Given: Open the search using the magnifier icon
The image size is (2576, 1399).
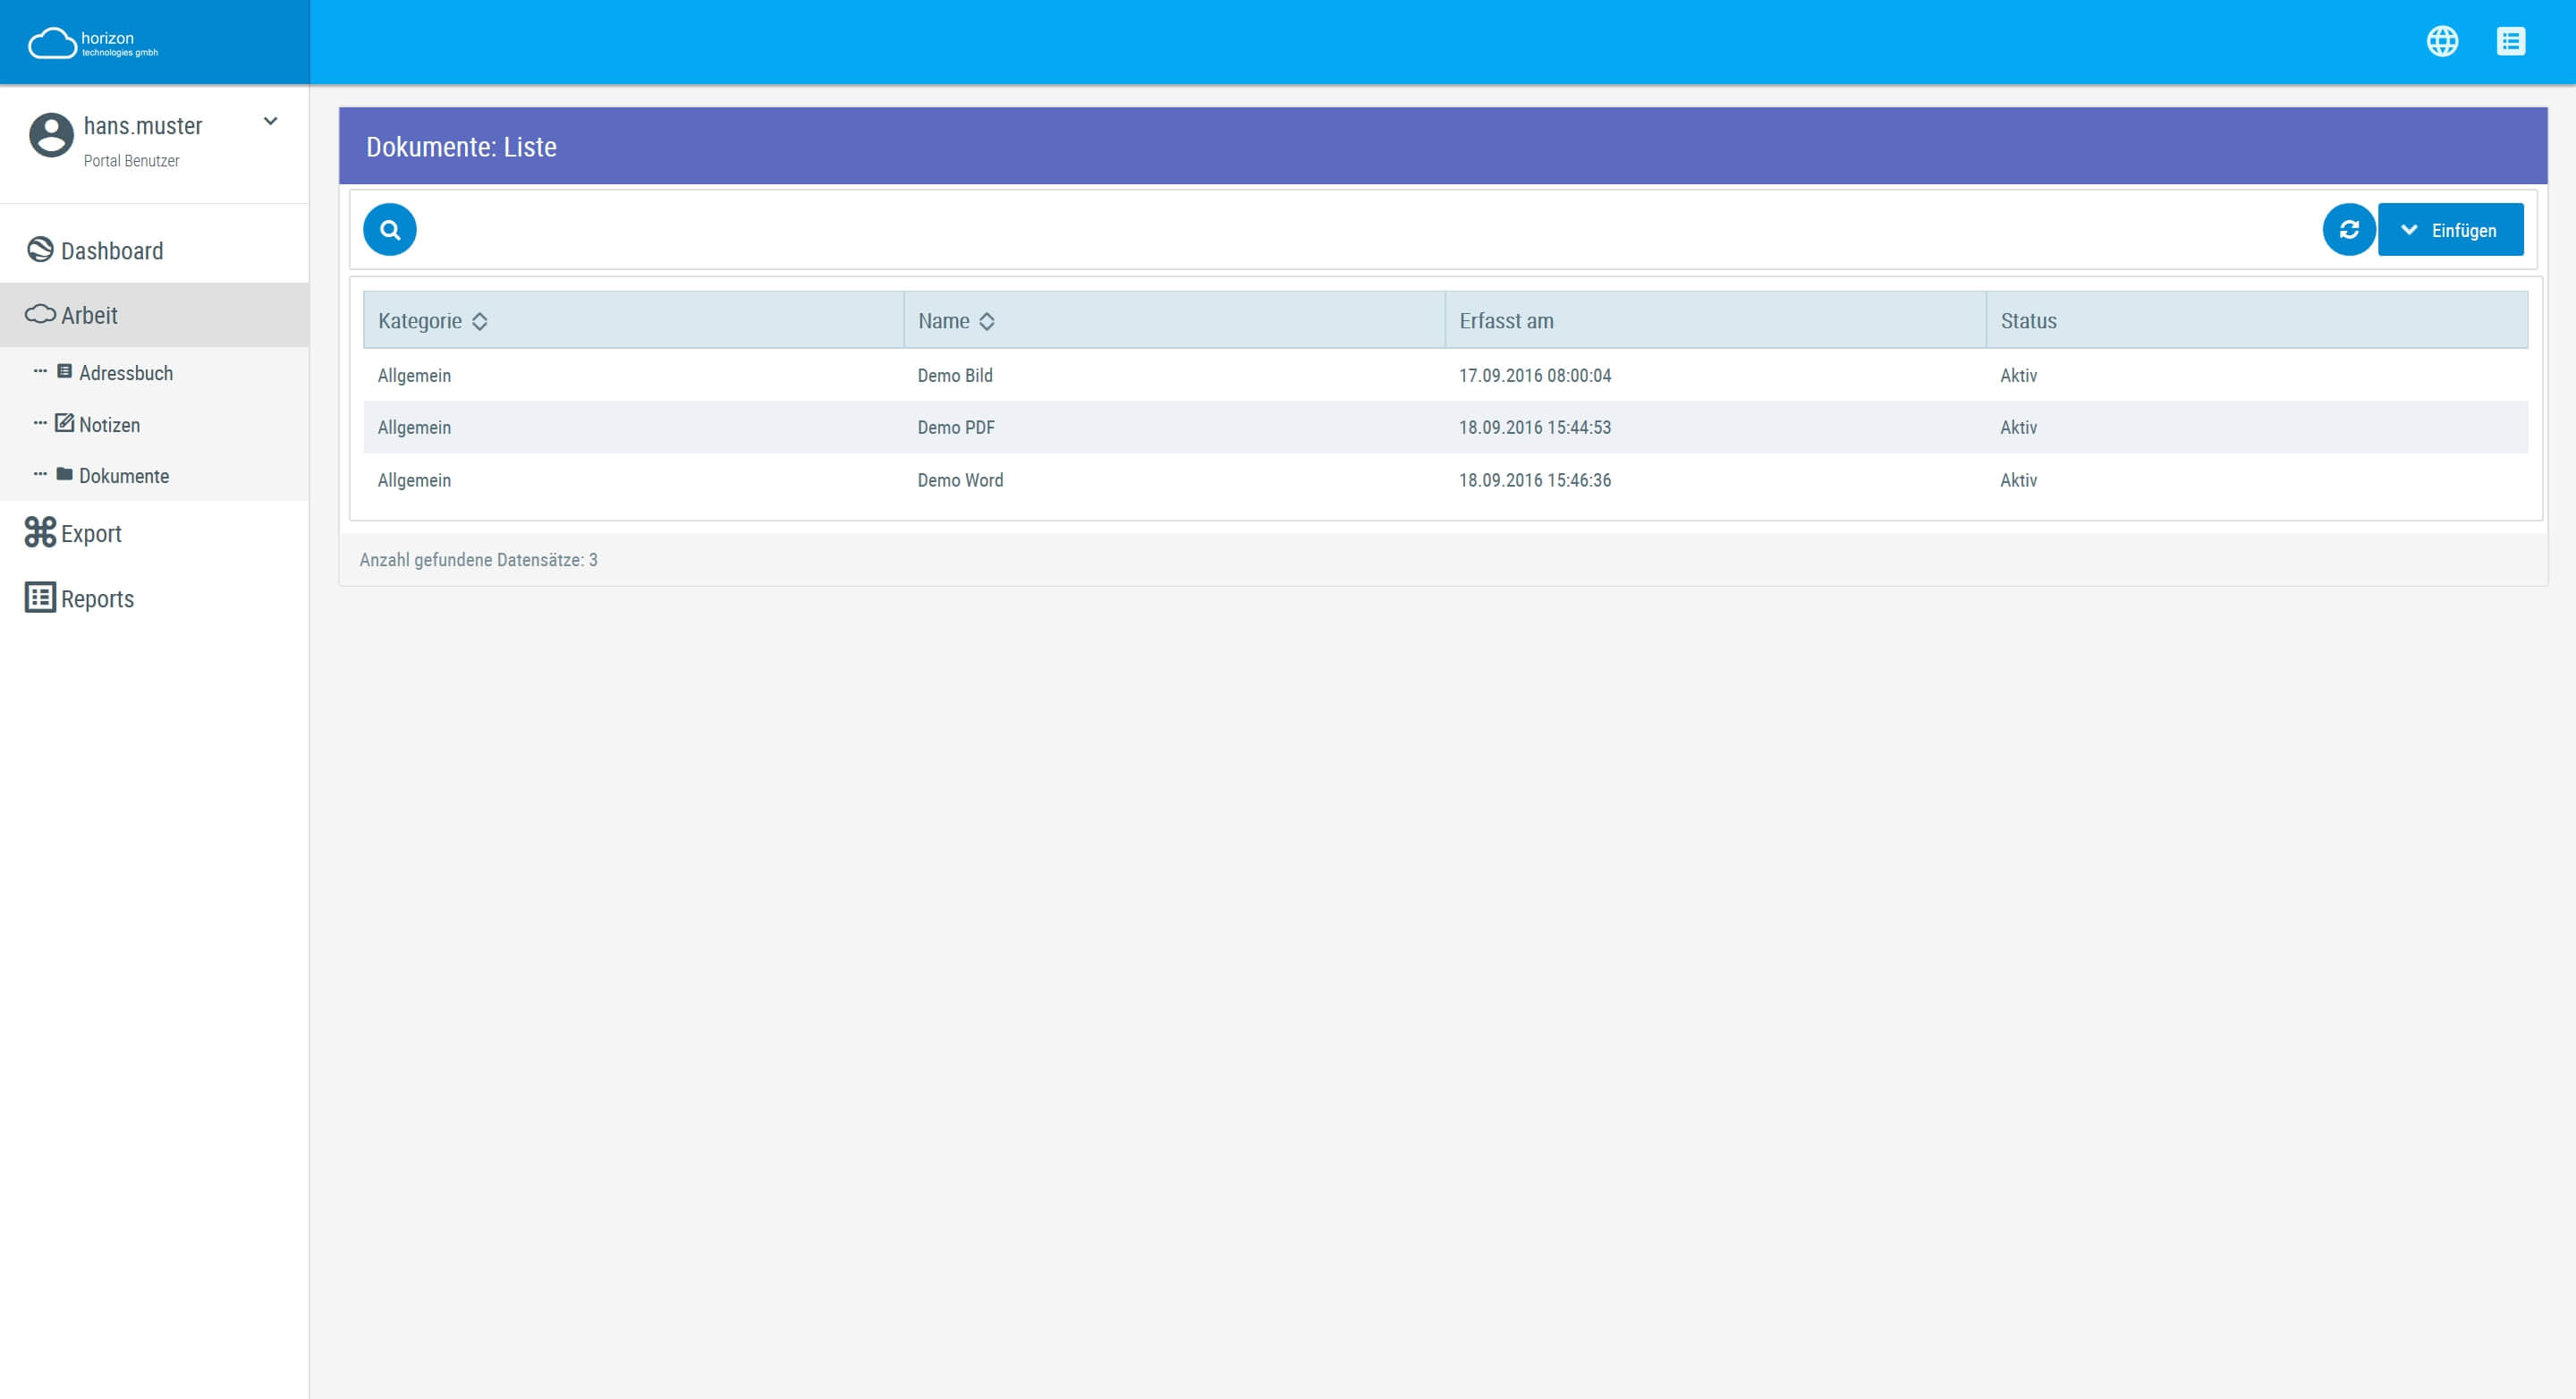Looking at the screenshot, I should click(390, 229).
